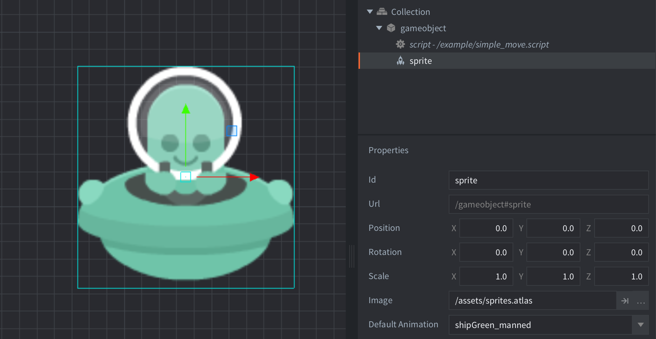The width and height of the screenshot is (656, 339).
Task: Click the Position X value field
Action: pyautogui.click(x=486, y=228)
